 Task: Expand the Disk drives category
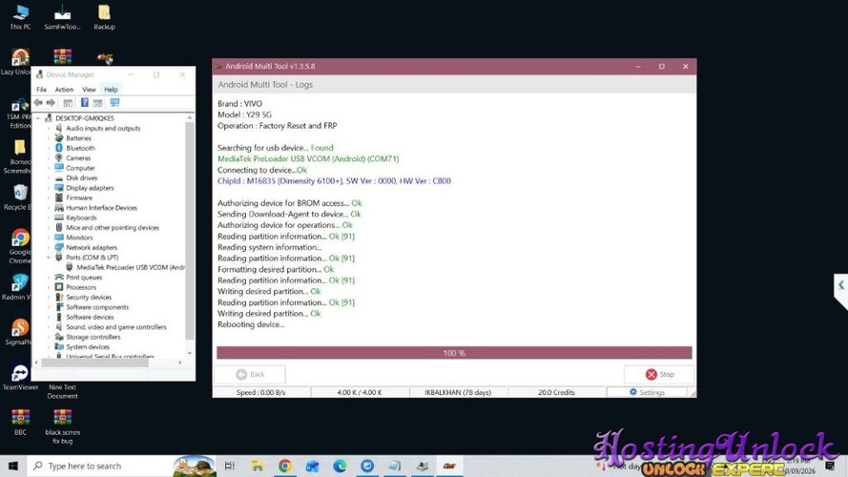point(49,178)
